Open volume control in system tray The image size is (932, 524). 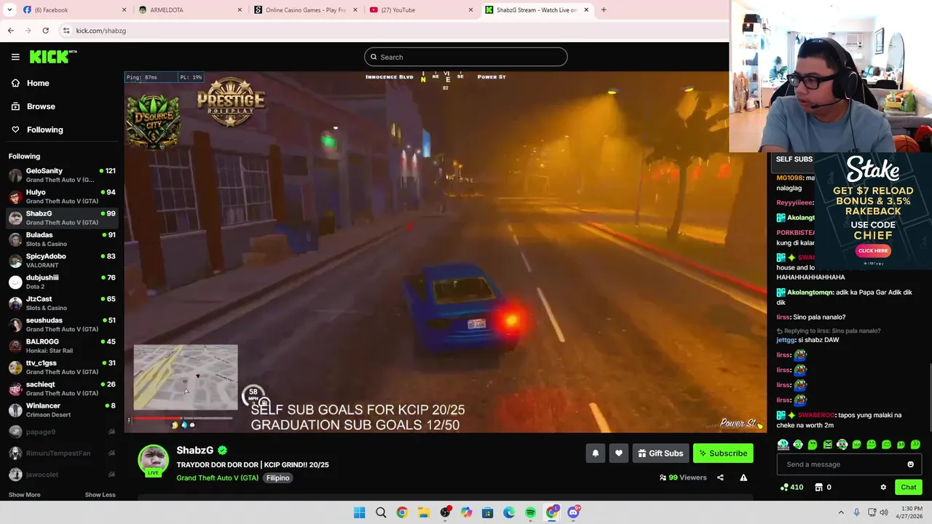[884, 513]
